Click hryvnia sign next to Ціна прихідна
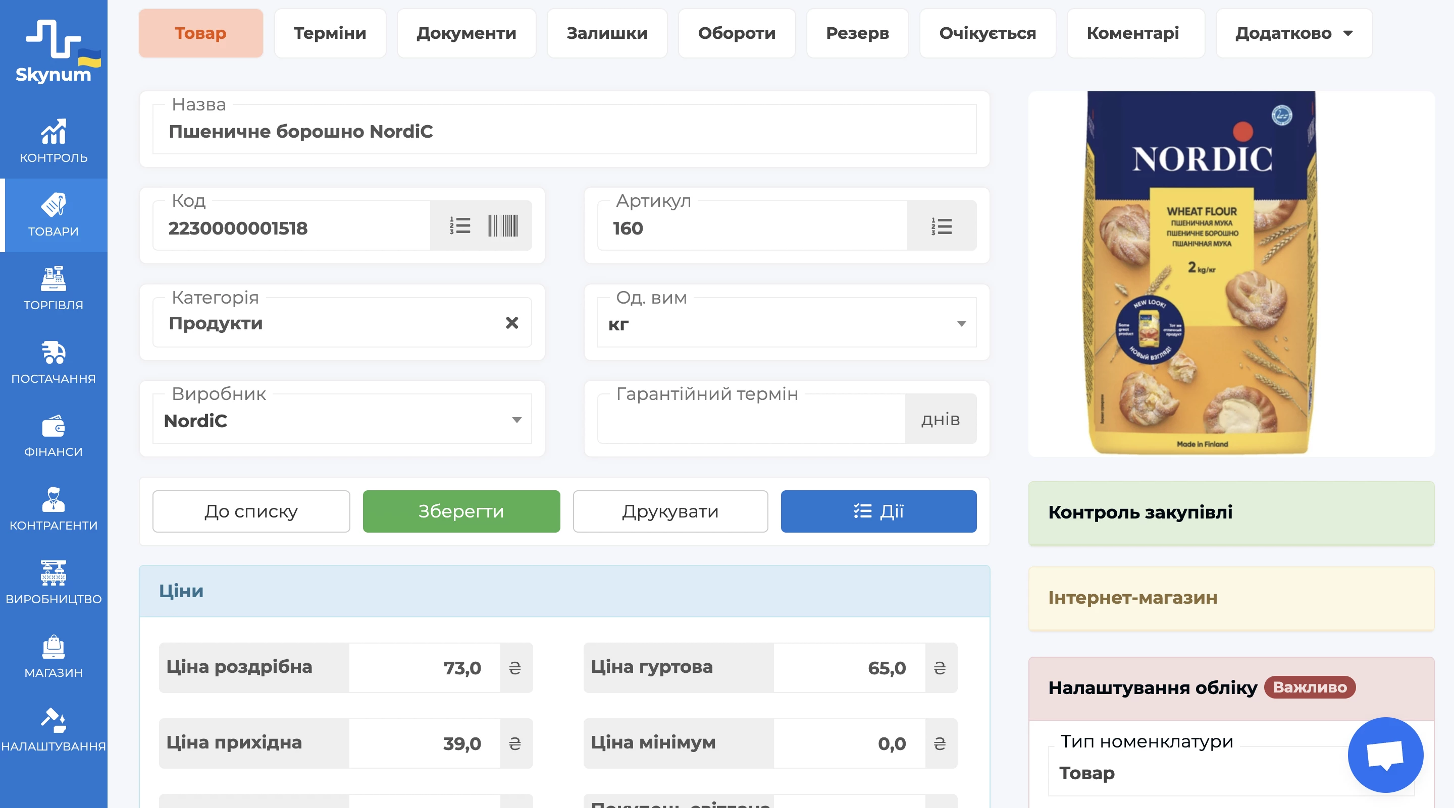 click(x=516, y=743)
